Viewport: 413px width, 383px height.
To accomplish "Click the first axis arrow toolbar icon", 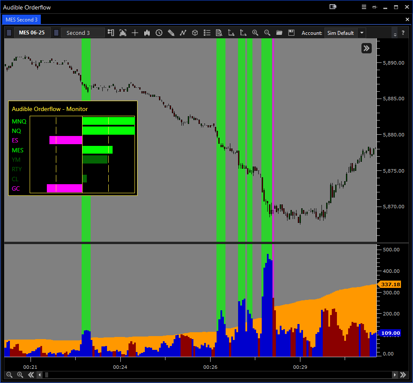I will tap(231, 33).
